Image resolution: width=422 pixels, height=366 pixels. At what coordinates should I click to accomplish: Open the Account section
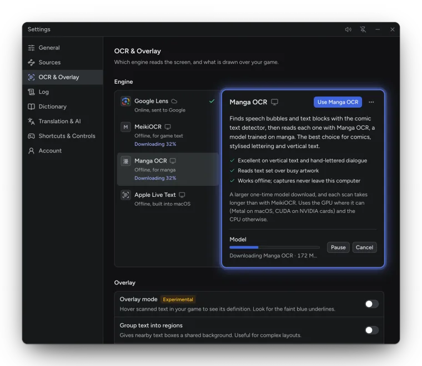pyautogui.click(x=62, y=151)
